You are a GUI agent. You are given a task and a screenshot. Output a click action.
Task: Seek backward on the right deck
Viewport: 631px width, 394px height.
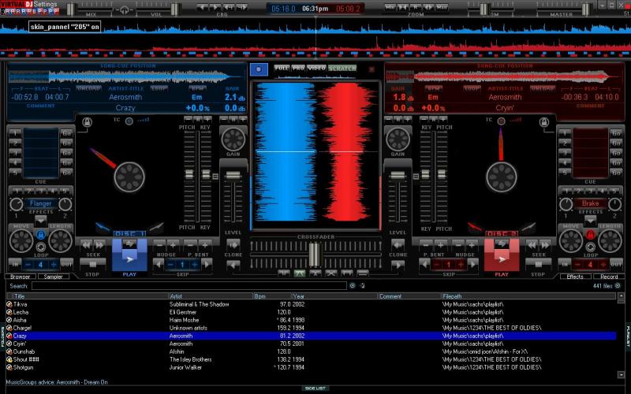[532, 244]
